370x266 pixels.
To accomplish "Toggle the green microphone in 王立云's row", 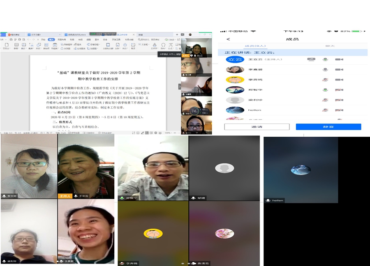I will tap(325, 60).
